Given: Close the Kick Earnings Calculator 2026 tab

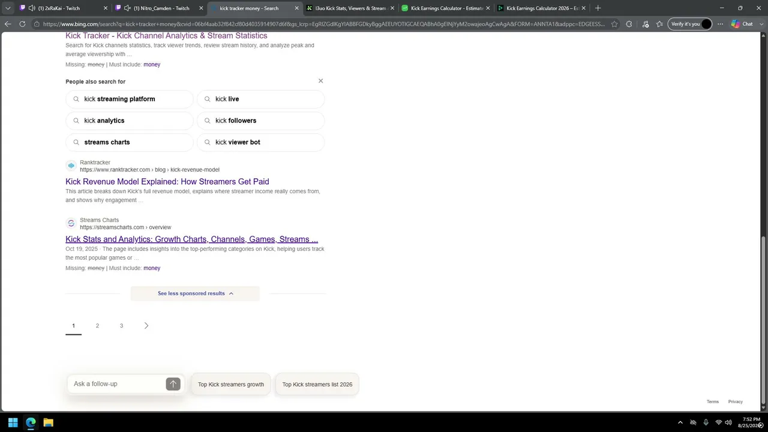Looking at the screenshot, I should tap(583, 8).
